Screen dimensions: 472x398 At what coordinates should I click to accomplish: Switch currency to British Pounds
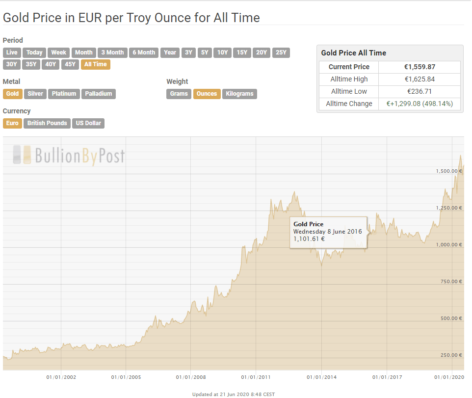pyautogui.click(x=47, y=123)
